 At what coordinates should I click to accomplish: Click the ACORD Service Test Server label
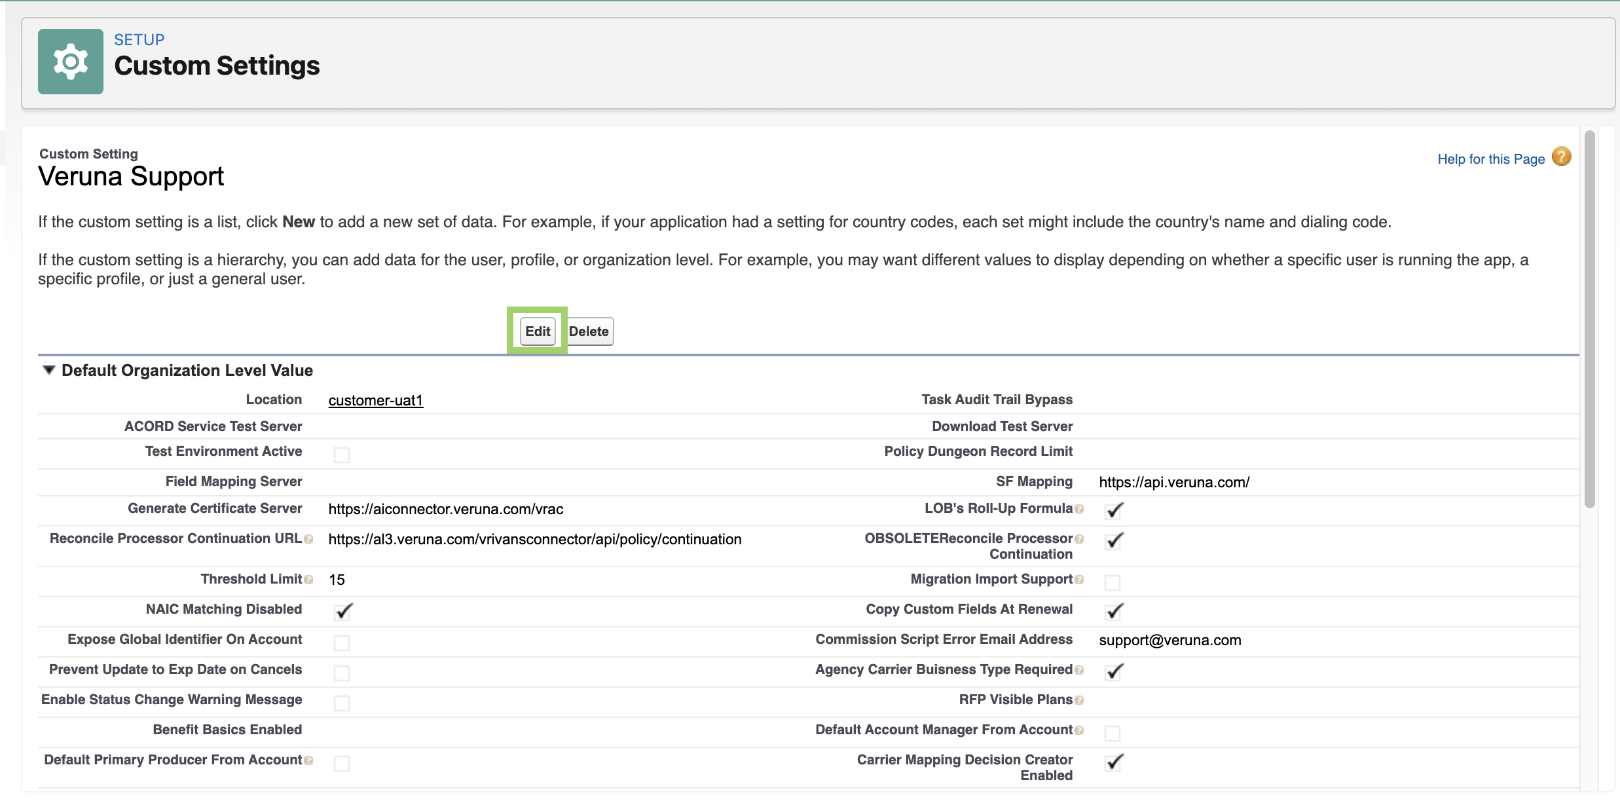point(213,426)
